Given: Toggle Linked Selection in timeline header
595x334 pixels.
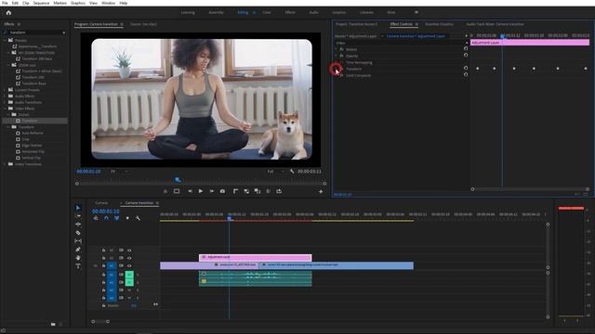Looking at the screenshot, I should tap(117, 218).
